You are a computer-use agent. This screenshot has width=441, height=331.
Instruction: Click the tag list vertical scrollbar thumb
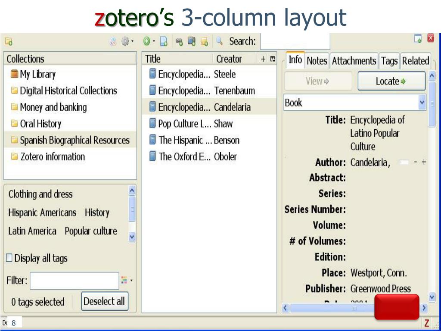coord(132,209)
